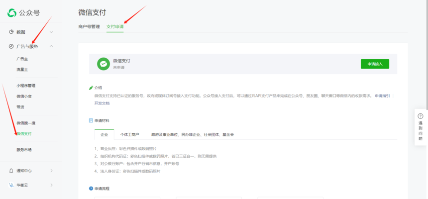
Task: Open the 广告主 sidebar item
Action: 22,59
